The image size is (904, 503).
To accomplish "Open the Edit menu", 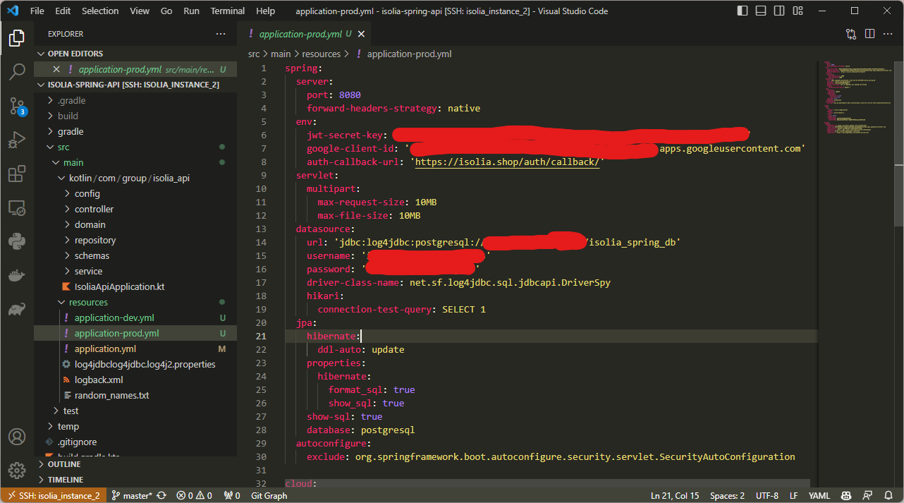I will coord(63,11).
